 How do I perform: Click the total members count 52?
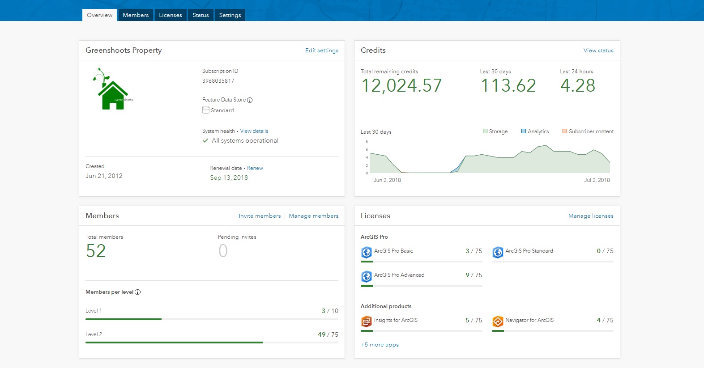[x=96, y=251]
